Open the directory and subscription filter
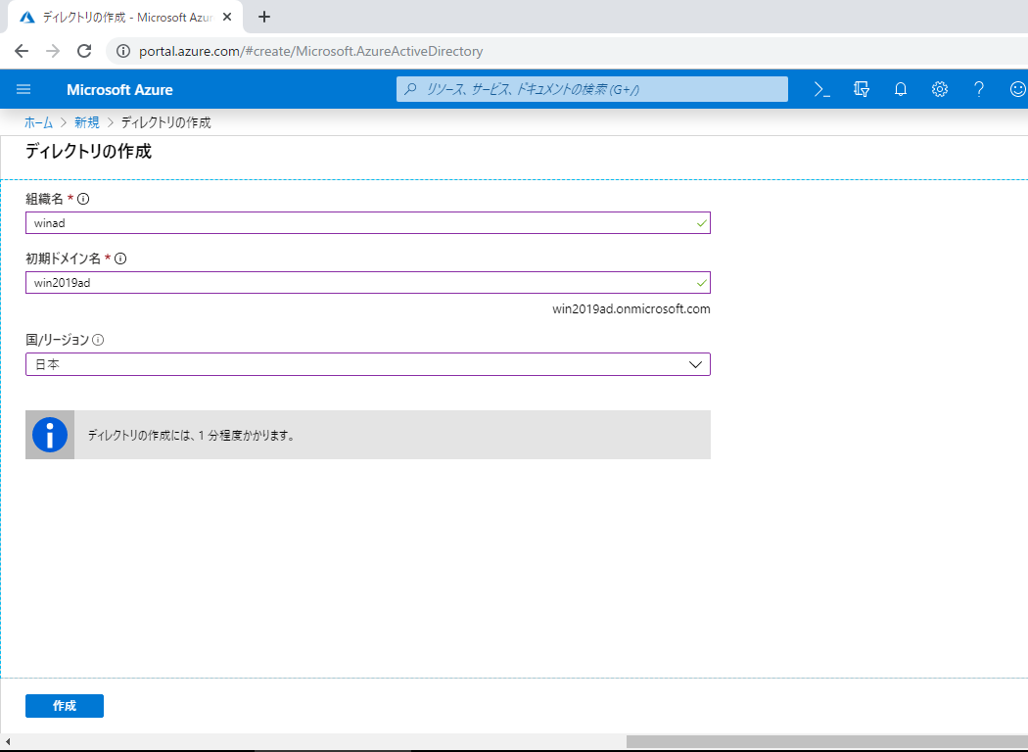 tap(862, 89)
